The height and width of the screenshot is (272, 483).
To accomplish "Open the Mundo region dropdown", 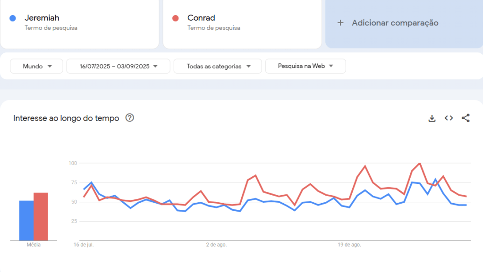I will 36,66.
